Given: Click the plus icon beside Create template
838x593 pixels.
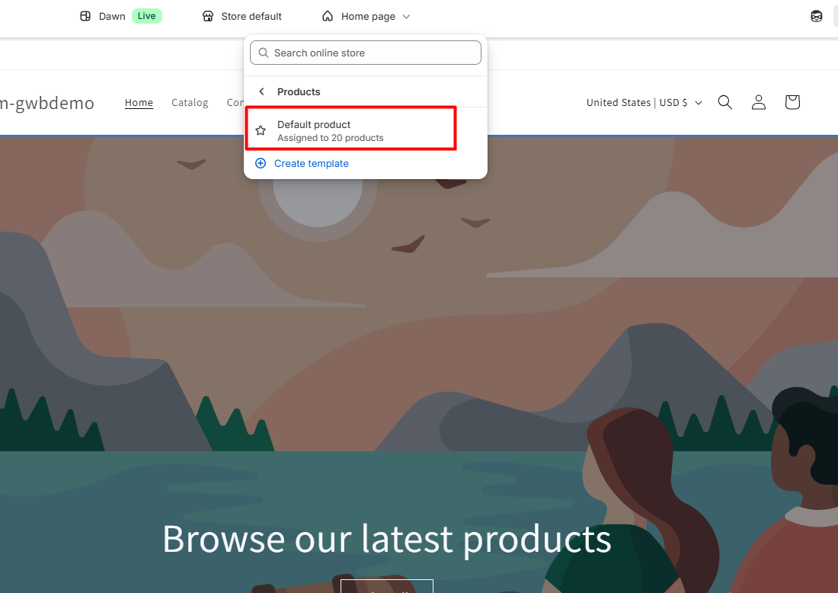Looking at the screenshot, I should click(x=261, y=163).
